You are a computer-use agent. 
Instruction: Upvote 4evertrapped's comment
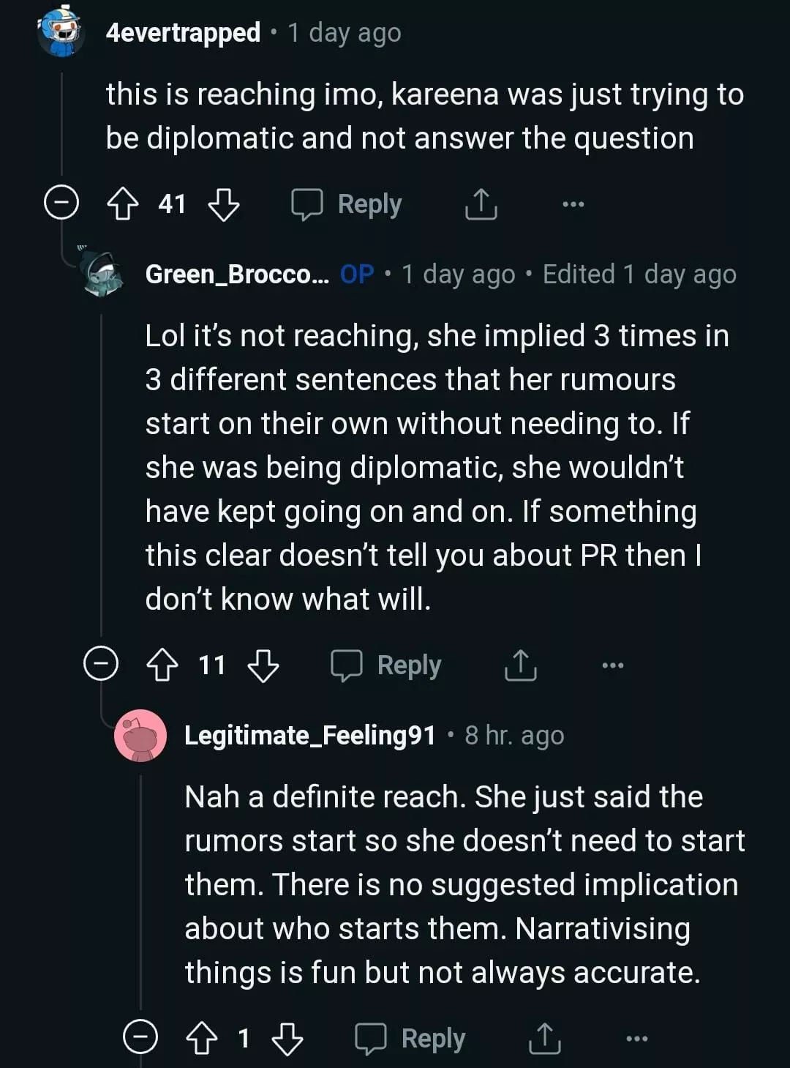tap(123, 204)
